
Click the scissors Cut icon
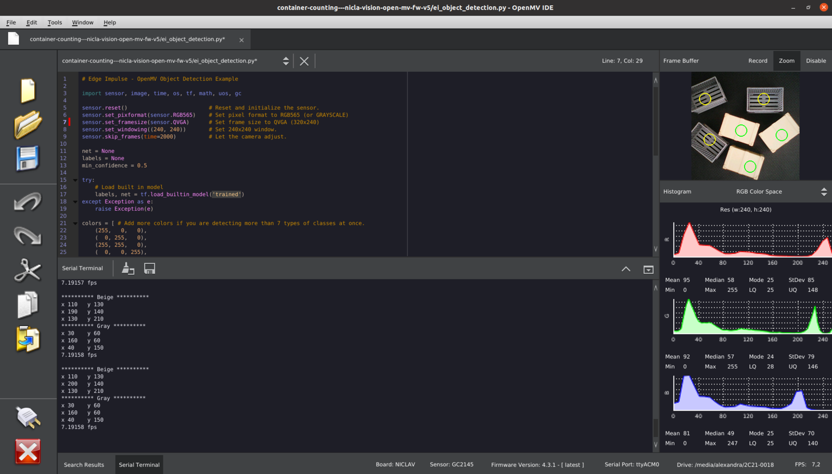pyautogui.click(x=28, y=270)
